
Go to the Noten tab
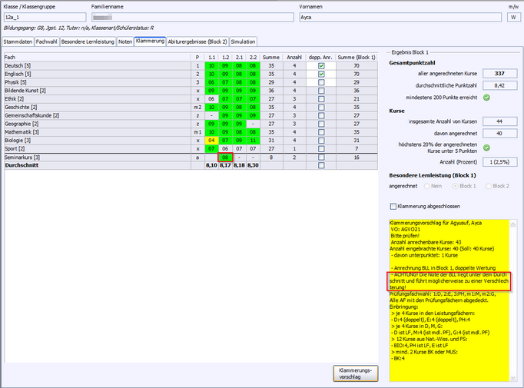(124, 41)
